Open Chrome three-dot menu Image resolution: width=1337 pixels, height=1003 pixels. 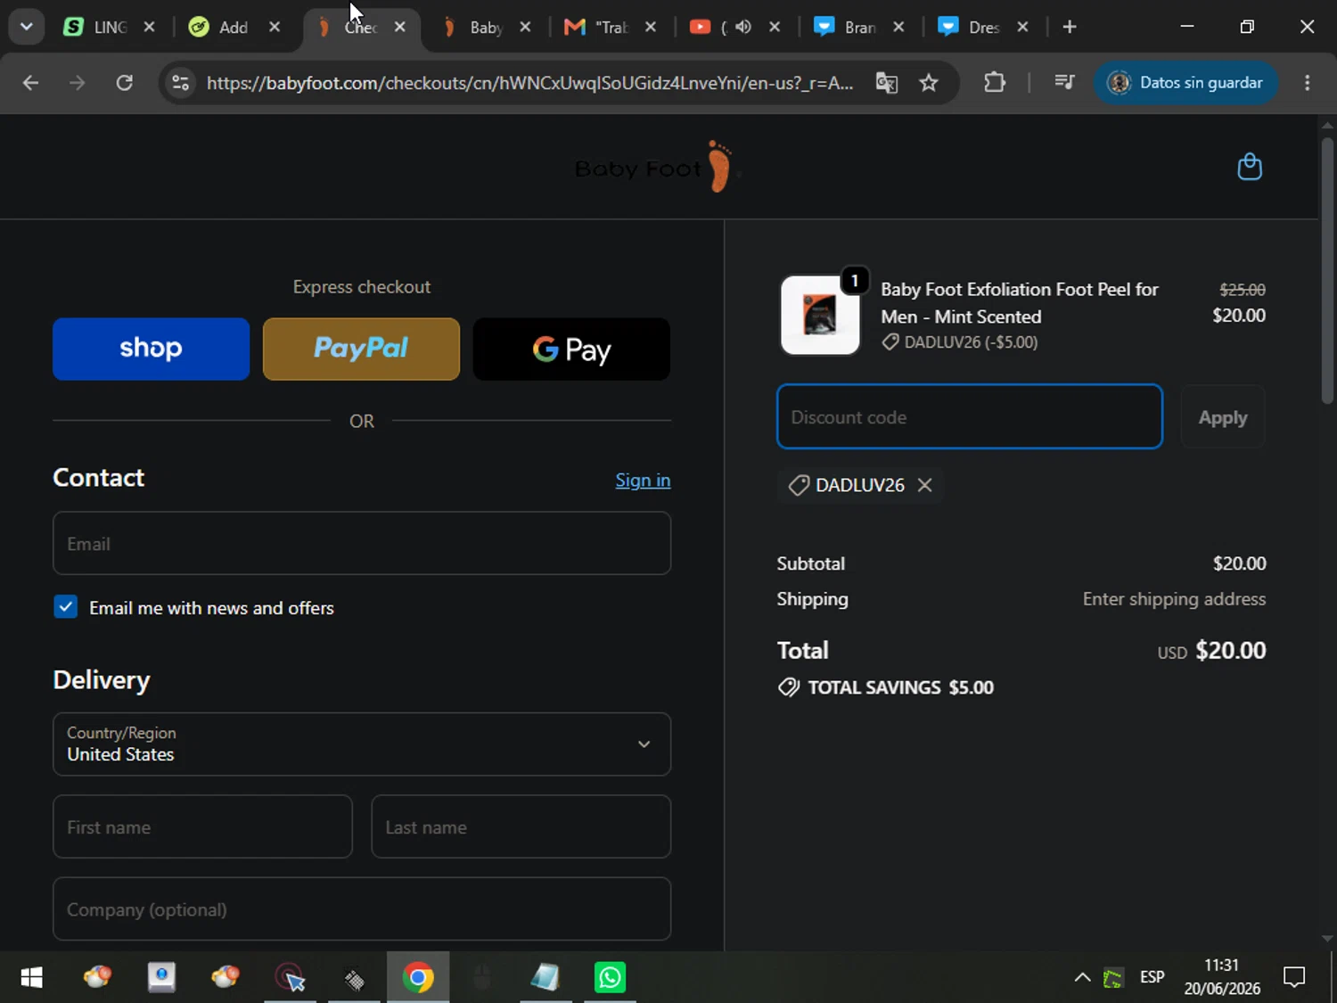tap(1307, 83)
